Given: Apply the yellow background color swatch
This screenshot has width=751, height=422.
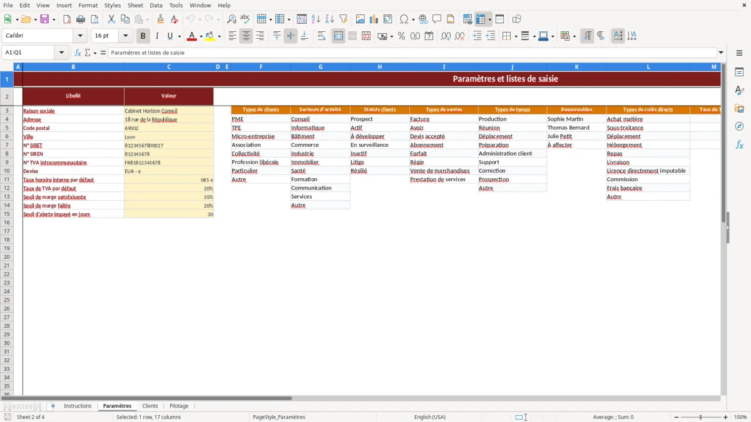Looking at the screenshot, I should click(210, 36).
